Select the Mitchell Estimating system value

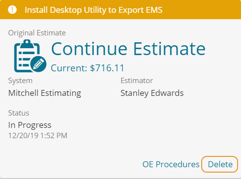click(45, 93)
